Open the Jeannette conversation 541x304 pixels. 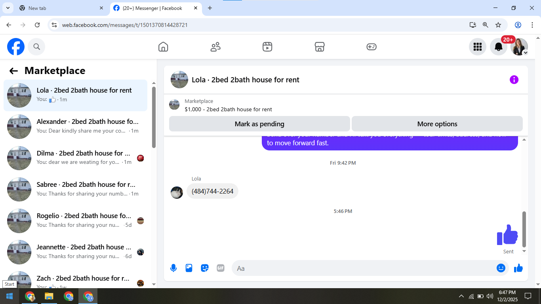click(x=75, y=252)
